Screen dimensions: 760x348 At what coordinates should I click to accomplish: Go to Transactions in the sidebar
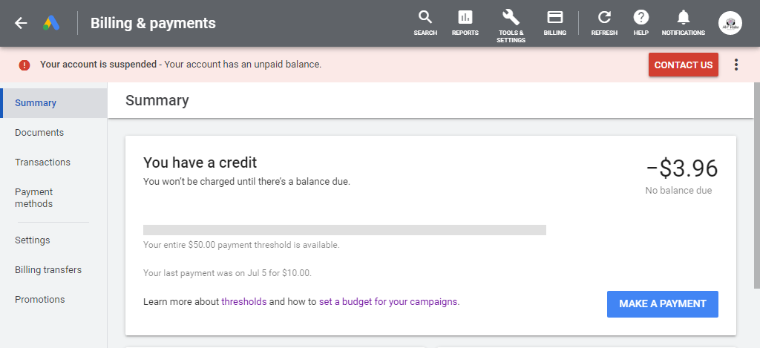(x=42, y=162)
